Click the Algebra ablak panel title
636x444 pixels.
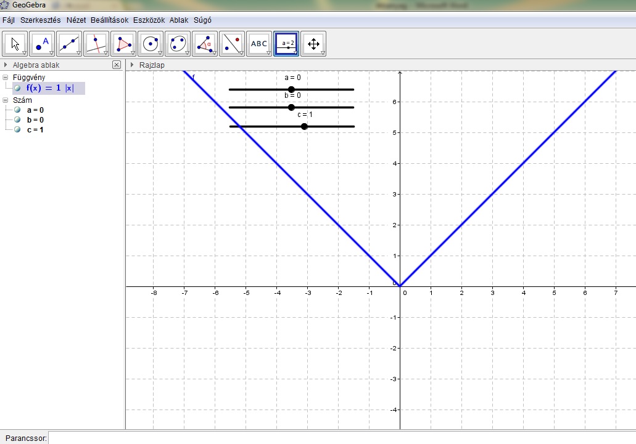pyautogui.click(x=36, y=65)
